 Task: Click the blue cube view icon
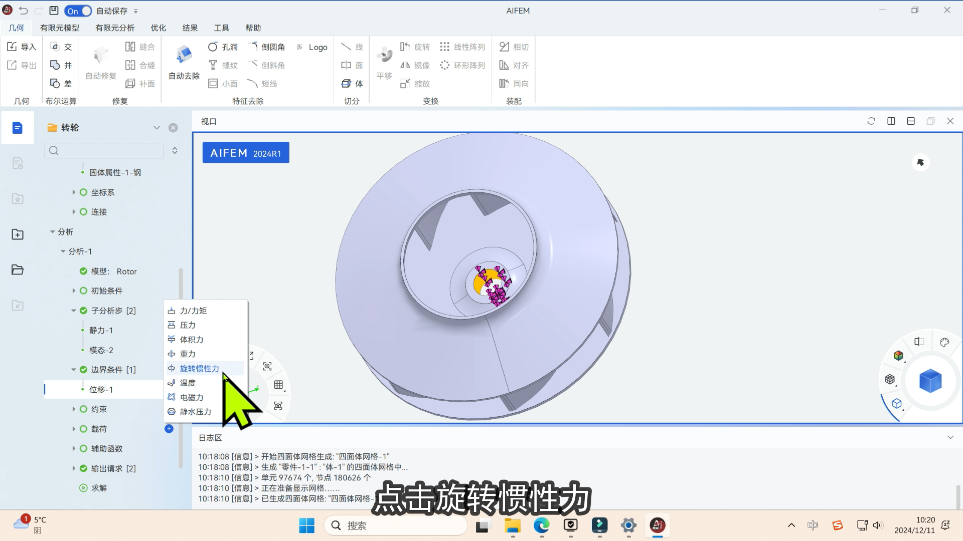930,381
